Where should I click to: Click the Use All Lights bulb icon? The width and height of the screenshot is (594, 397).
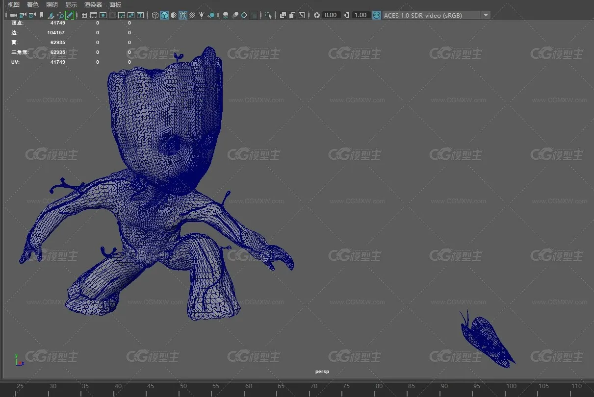click(x=202, y=15)
